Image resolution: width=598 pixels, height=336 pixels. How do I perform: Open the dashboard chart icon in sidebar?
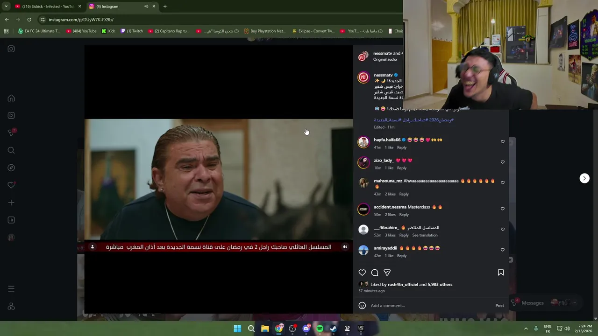(11, 220)
